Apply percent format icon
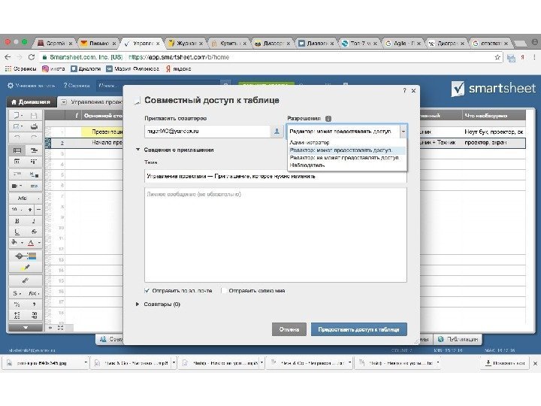The image size is (541, 406). tap(17, 304)
